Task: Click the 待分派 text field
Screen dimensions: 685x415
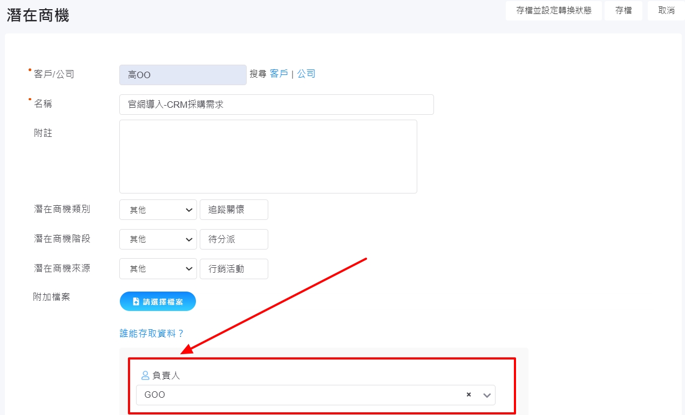Action: coord(233,239)
